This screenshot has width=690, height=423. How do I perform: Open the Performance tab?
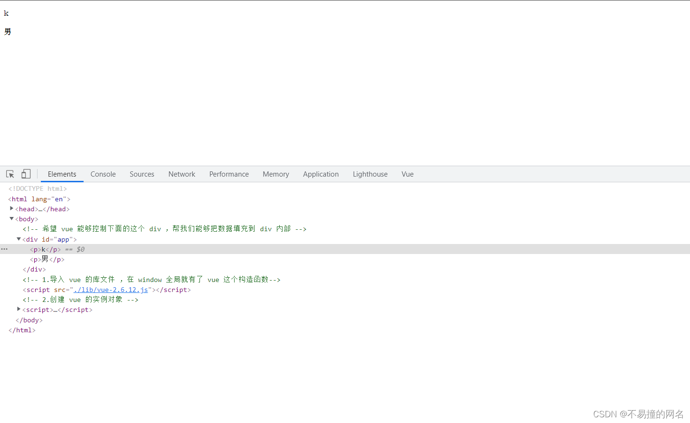pos(229,174)
